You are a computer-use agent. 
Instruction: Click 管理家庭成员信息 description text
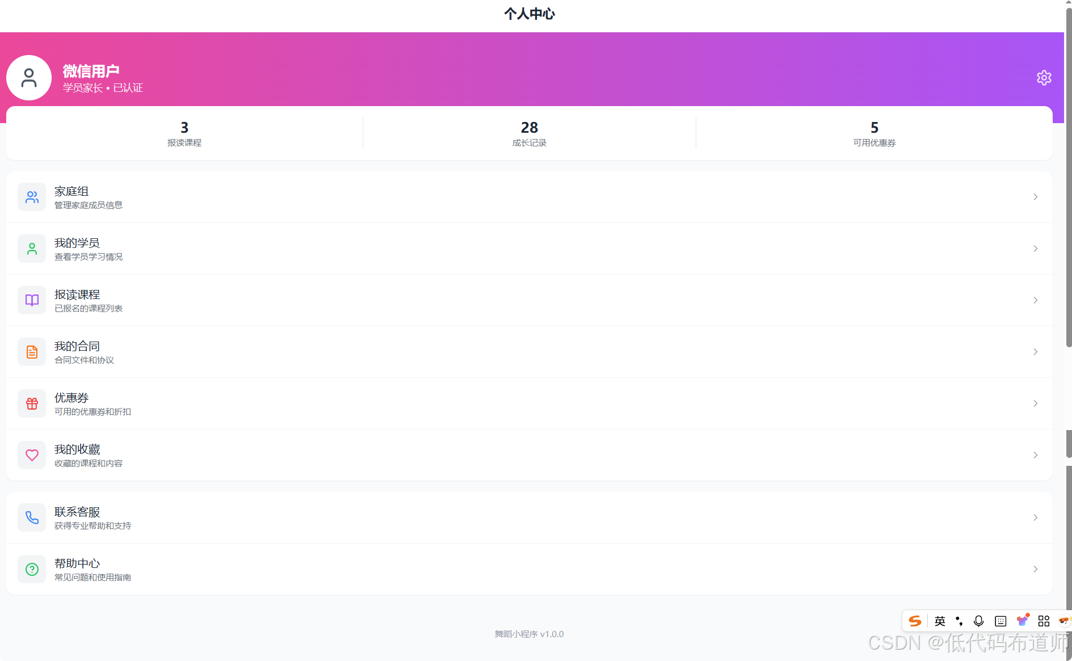[89, 205]
